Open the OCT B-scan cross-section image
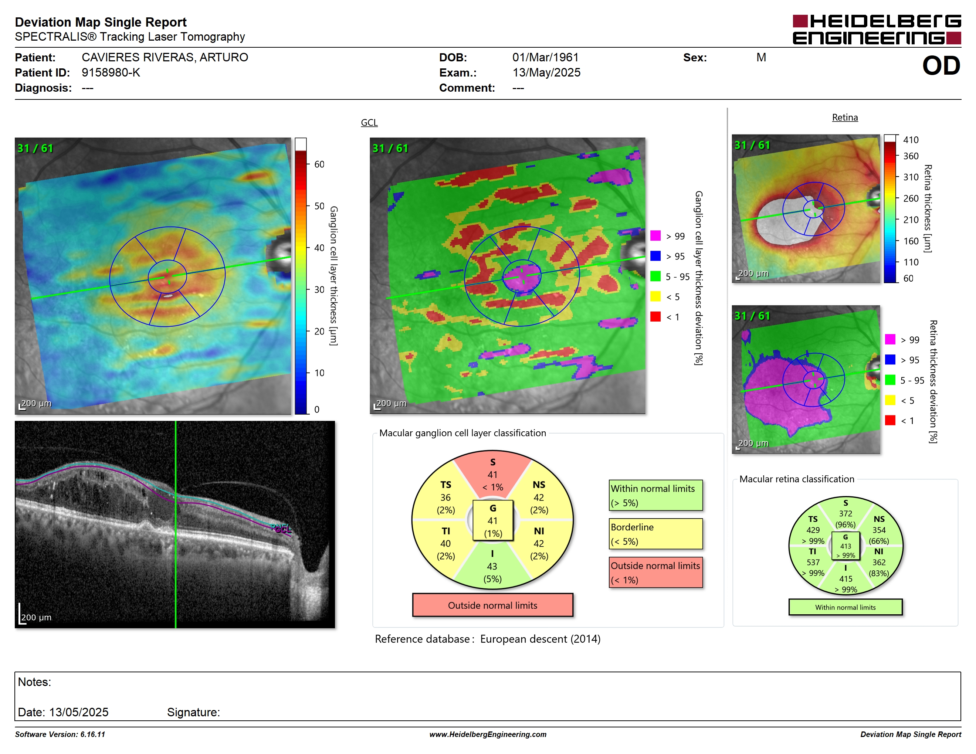 coord(175,524)
